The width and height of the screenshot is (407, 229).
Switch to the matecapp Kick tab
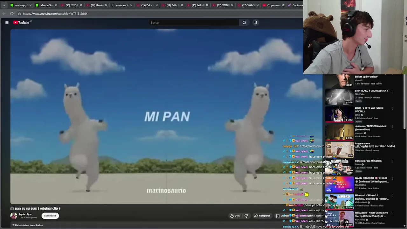point(21,5)
